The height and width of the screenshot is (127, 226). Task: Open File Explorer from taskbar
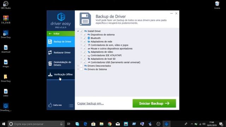coord(101,124)
